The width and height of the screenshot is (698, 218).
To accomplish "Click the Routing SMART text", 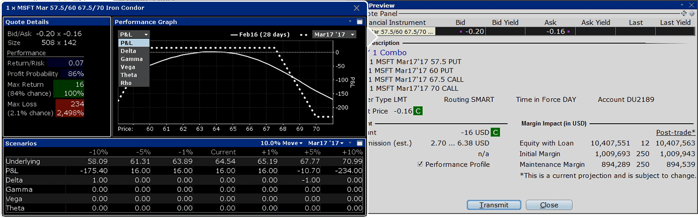I will click(x=469, y=100).
